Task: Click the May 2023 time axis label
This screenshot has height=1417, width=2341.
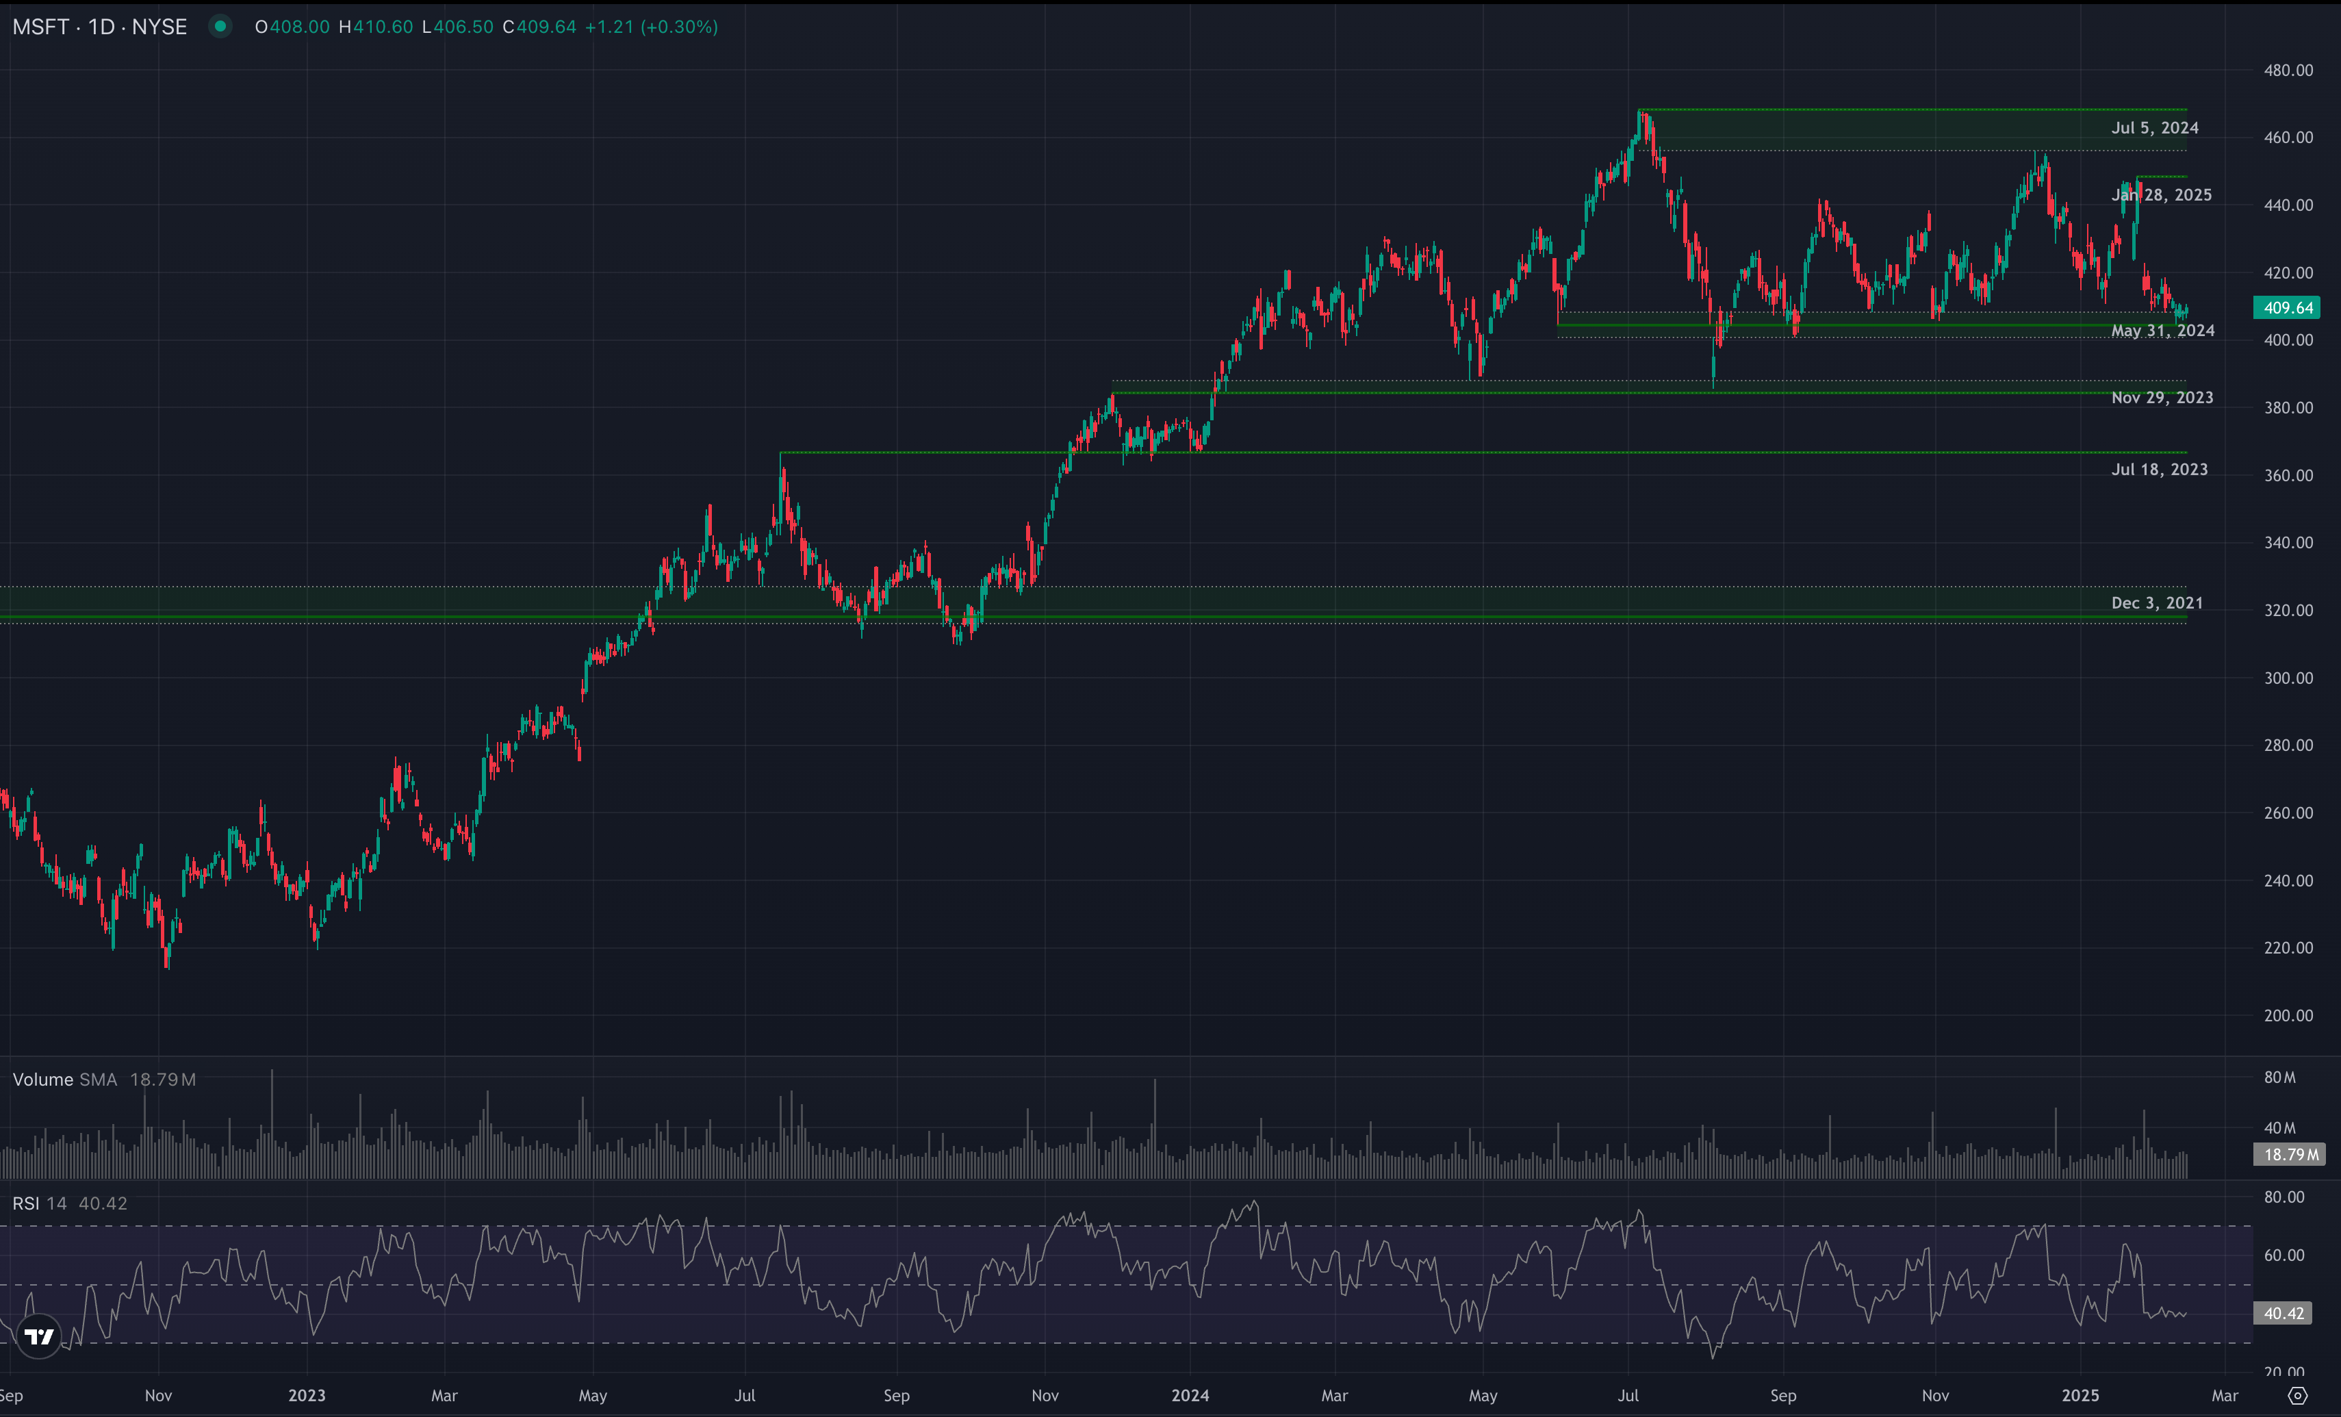Action: tap(593, 1396)
